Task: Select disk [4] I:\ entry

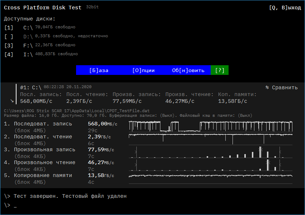Action: (41, 54)
